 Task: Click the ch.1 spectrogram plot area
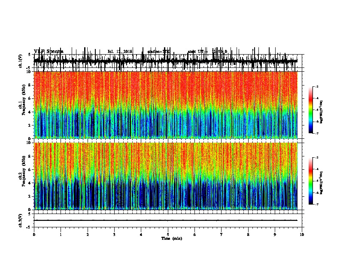(166, 105)
